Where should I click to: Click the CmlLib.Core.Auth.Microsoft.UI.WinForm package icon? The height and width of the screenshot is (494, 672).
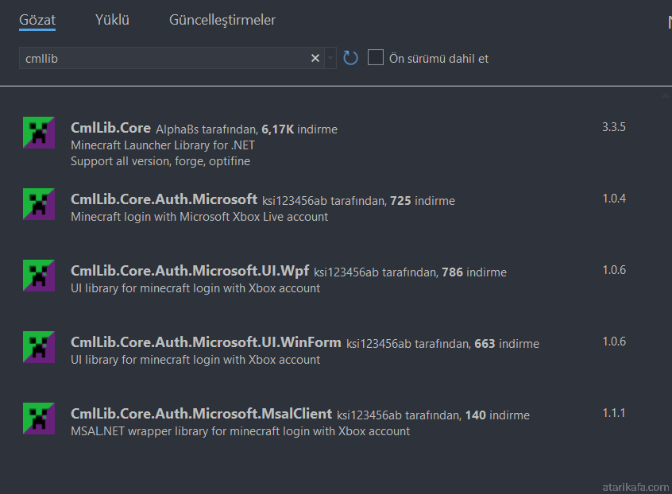click(39, 347)
